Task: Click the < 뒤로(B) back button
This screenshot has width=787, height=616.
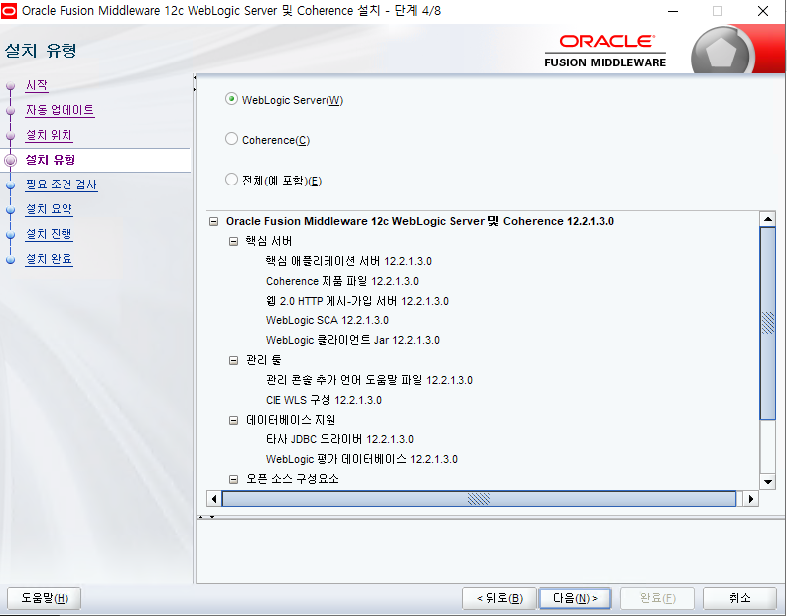Action: point(499,598)
